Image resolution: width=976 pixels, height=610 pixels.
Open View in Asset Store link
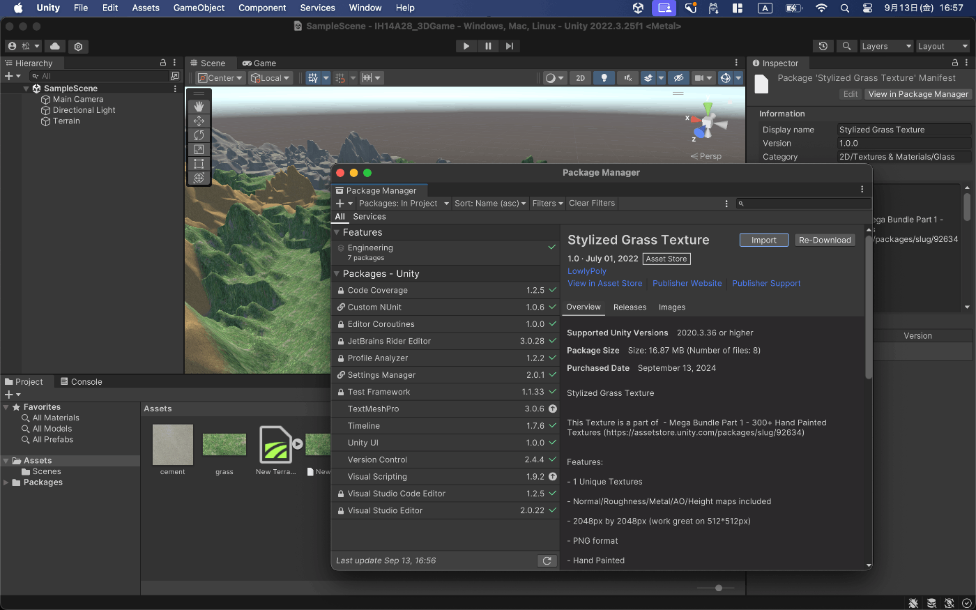click(605, 284)
